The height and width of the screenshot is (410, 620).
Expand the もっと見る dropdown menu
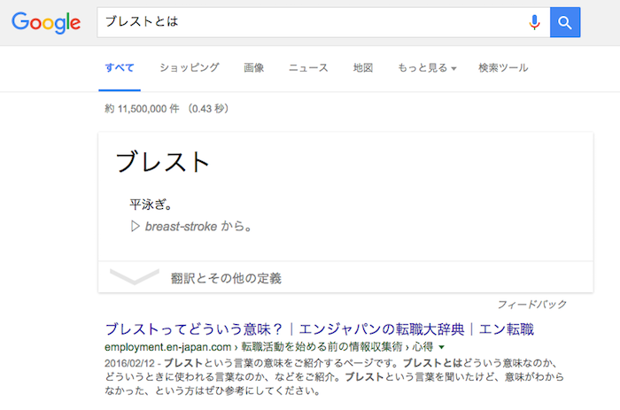coord(427,68)
